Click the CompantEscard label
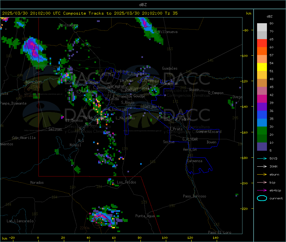Image resolution: width=286 pixels, height=242 pixels. tap(209, 131)
